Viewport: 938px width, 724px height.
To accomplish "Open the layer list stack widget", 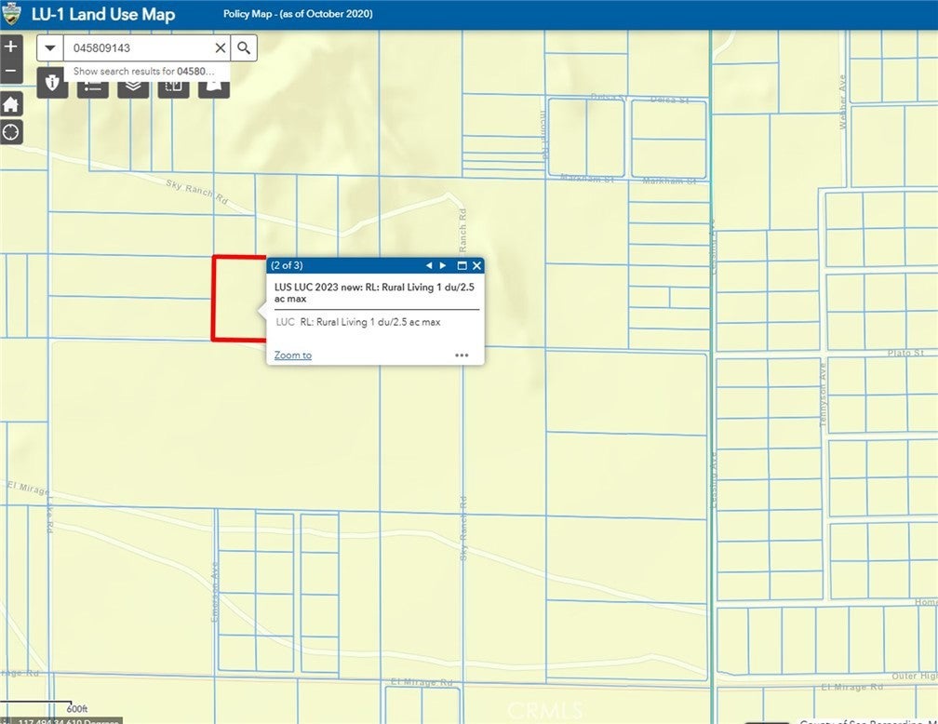I will coord(133,86).
